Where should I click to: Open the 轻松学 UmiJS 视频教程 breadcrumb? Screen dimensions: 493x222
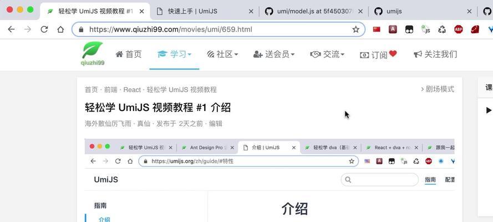pyautogui.click(x=182, y=89)
